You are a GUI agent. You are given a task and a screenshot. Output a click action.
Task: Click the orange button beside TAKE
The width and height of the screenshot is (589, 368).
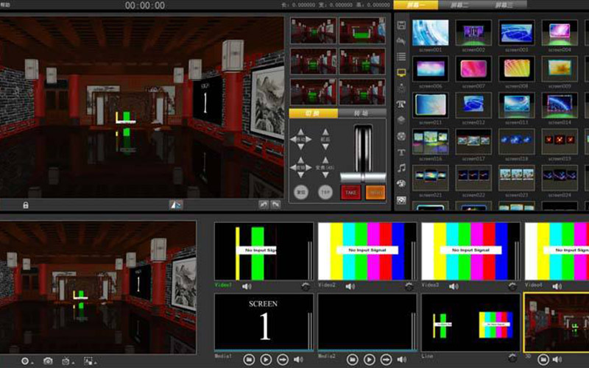(x=375, y=191)
